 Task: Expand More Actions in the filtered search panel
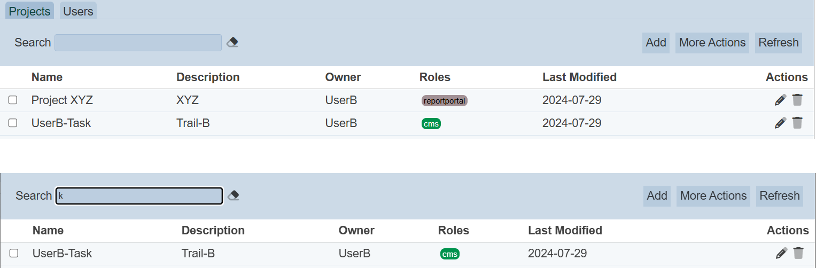click(713, 196)
